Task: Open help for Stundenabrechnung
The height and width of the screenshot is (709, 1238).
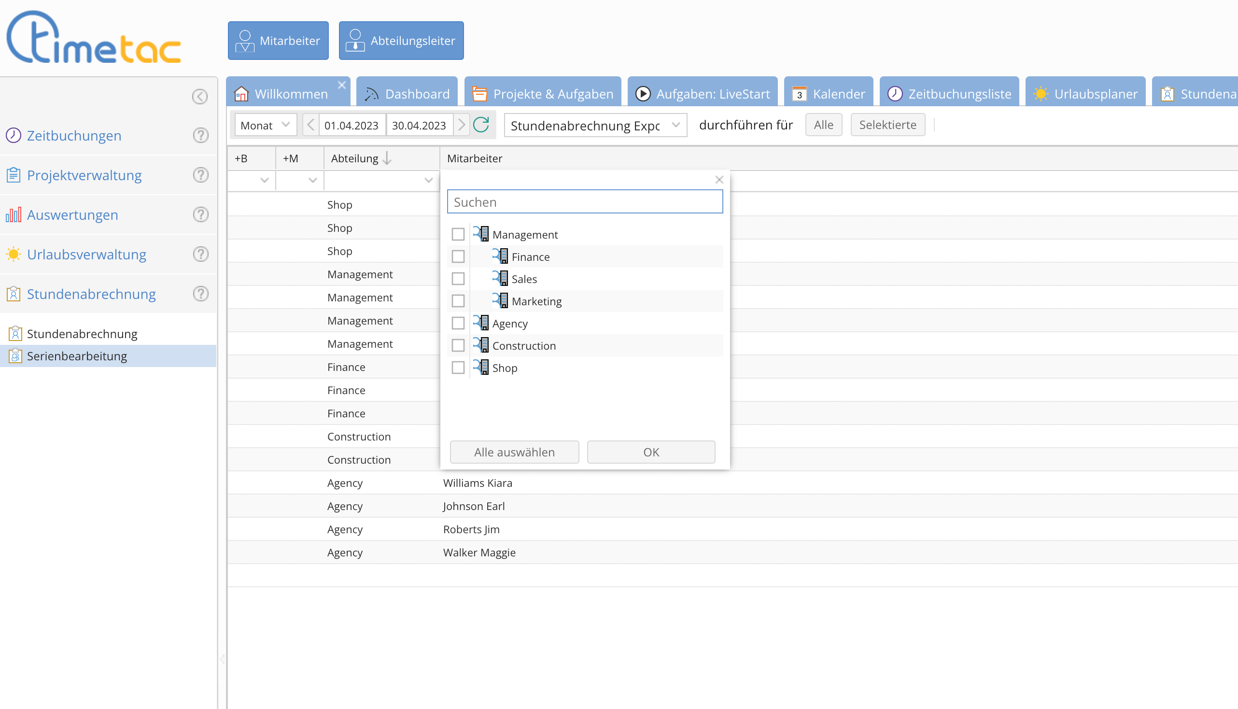Action: [200, 293]
